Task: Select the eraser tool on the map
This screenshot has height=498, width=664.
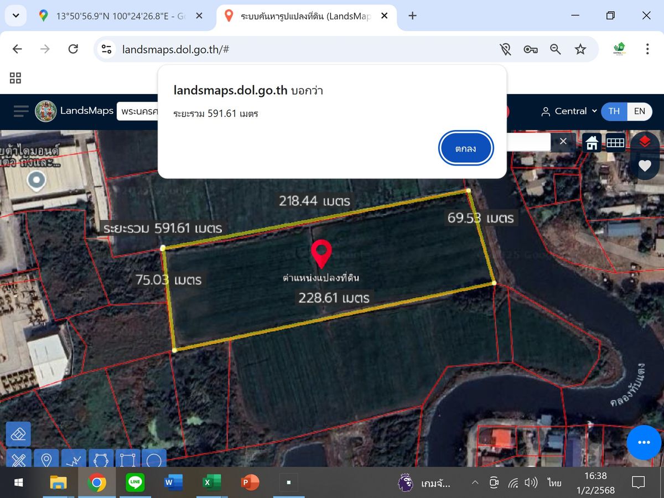Action: [18, 434]
